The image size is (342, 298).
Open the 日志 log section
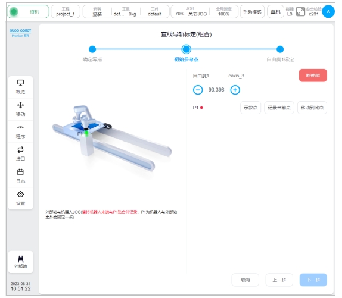(20, 176)
